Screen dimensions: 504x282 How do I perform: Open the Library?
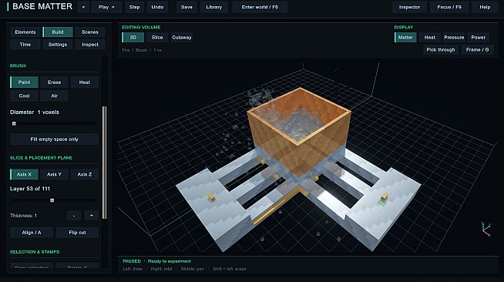[214, 7]
